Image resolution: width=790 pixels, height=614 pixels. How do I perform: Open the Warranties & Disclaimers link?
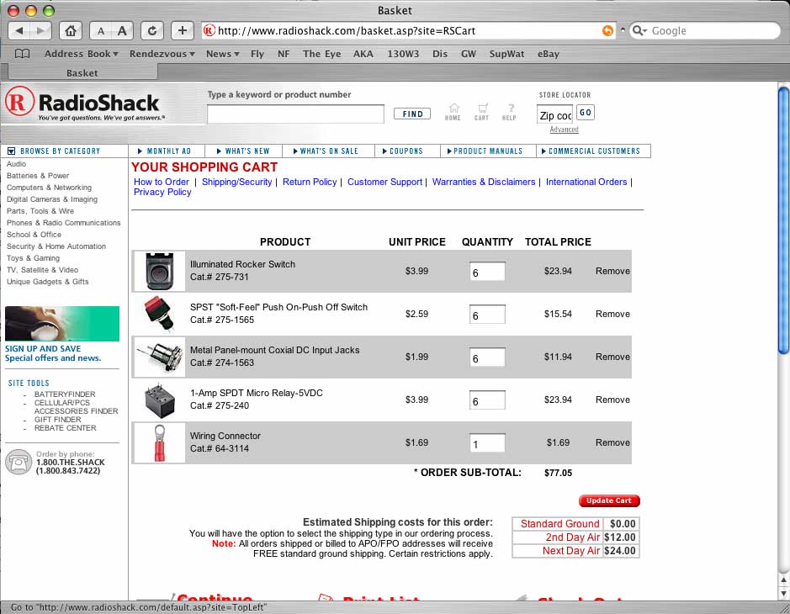[484, 182]
